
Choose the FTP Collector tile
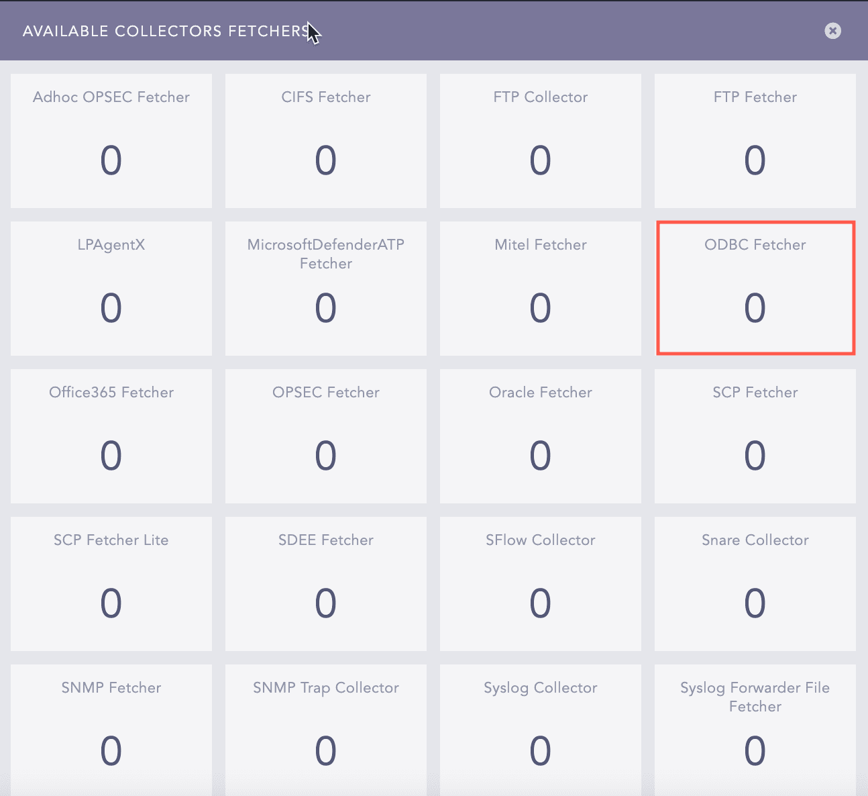coord(541,141)
